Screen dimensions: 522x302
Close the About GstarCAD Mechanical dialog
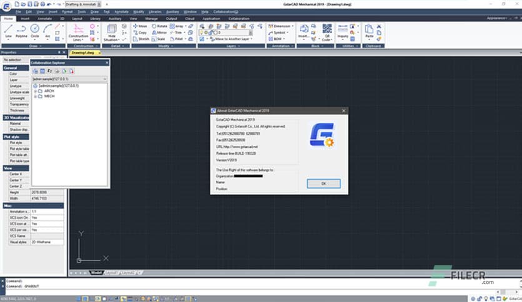(x=344, y=111)
